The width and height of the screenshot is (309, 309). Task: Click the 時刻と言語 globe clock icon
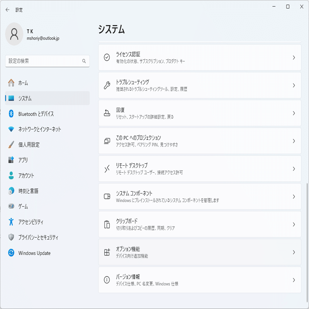click(x=11, y=191)
